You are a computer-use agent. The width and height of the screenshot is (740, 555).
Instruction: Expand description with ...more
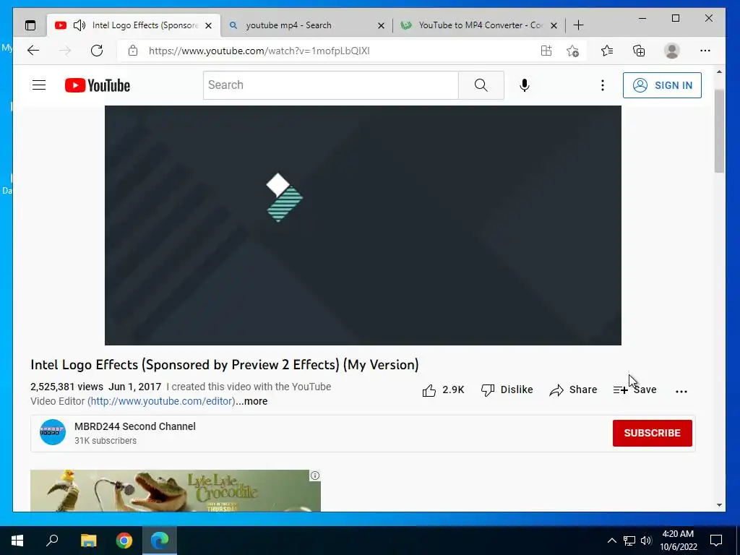pyautogui.click(x=251, y=401)
